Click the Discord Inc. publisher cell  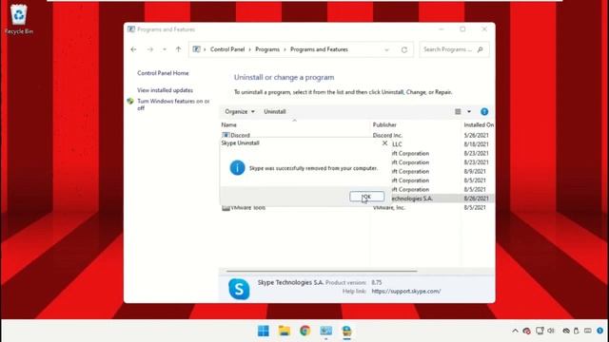point(387,135)
